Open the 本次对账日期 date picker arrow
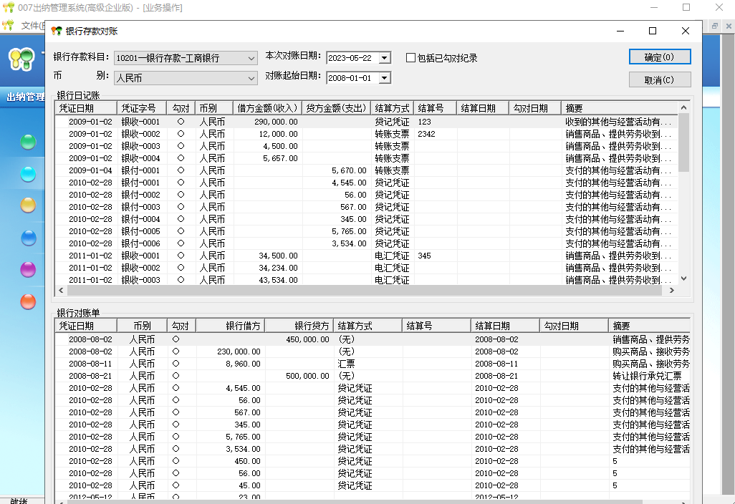Screen dimensions: 735x504 385,58
